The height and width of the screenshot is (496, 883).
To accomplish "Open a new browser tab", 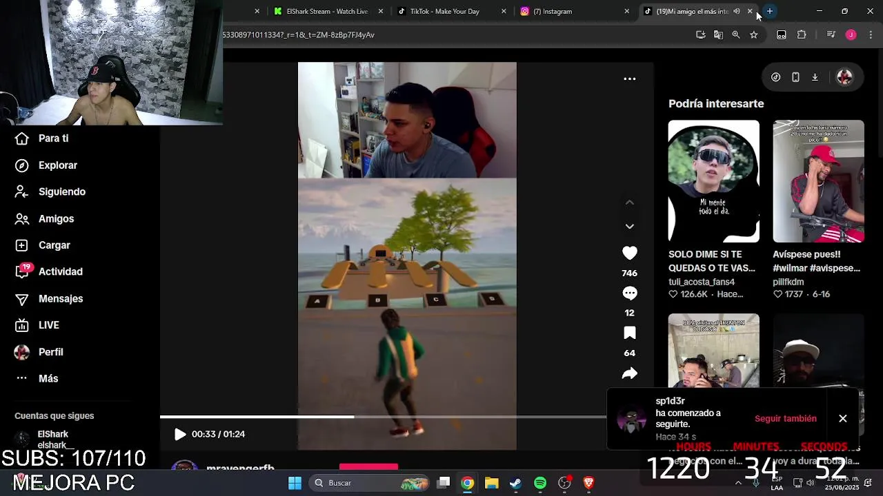I will pyautogui.click(x=769, y=11).
